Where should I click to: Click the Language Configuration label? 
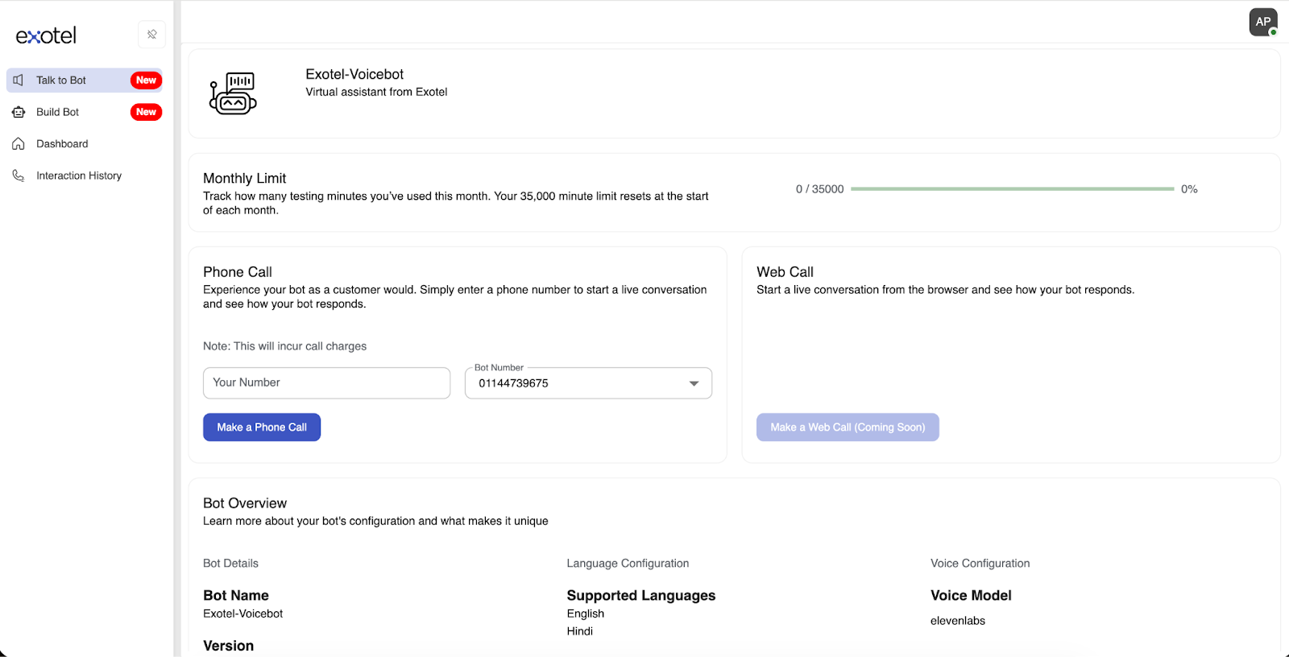(628, 564)
